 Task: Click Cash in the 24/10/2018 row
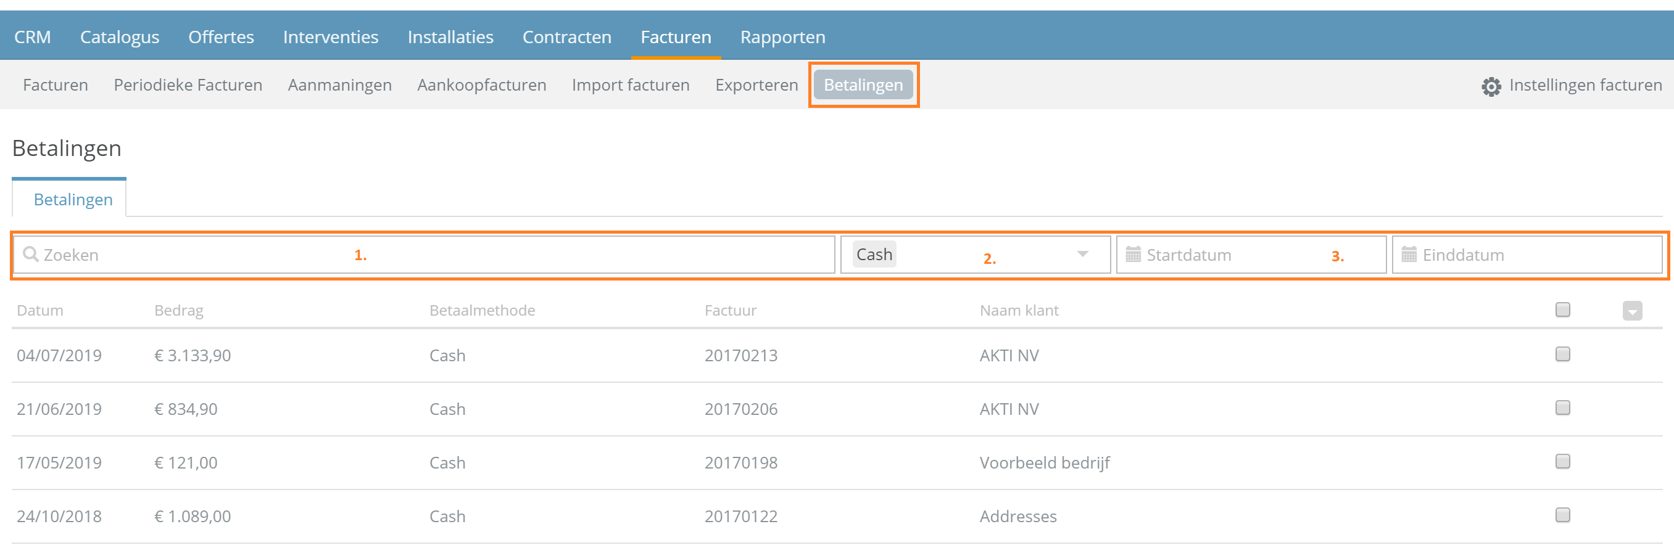447,516
